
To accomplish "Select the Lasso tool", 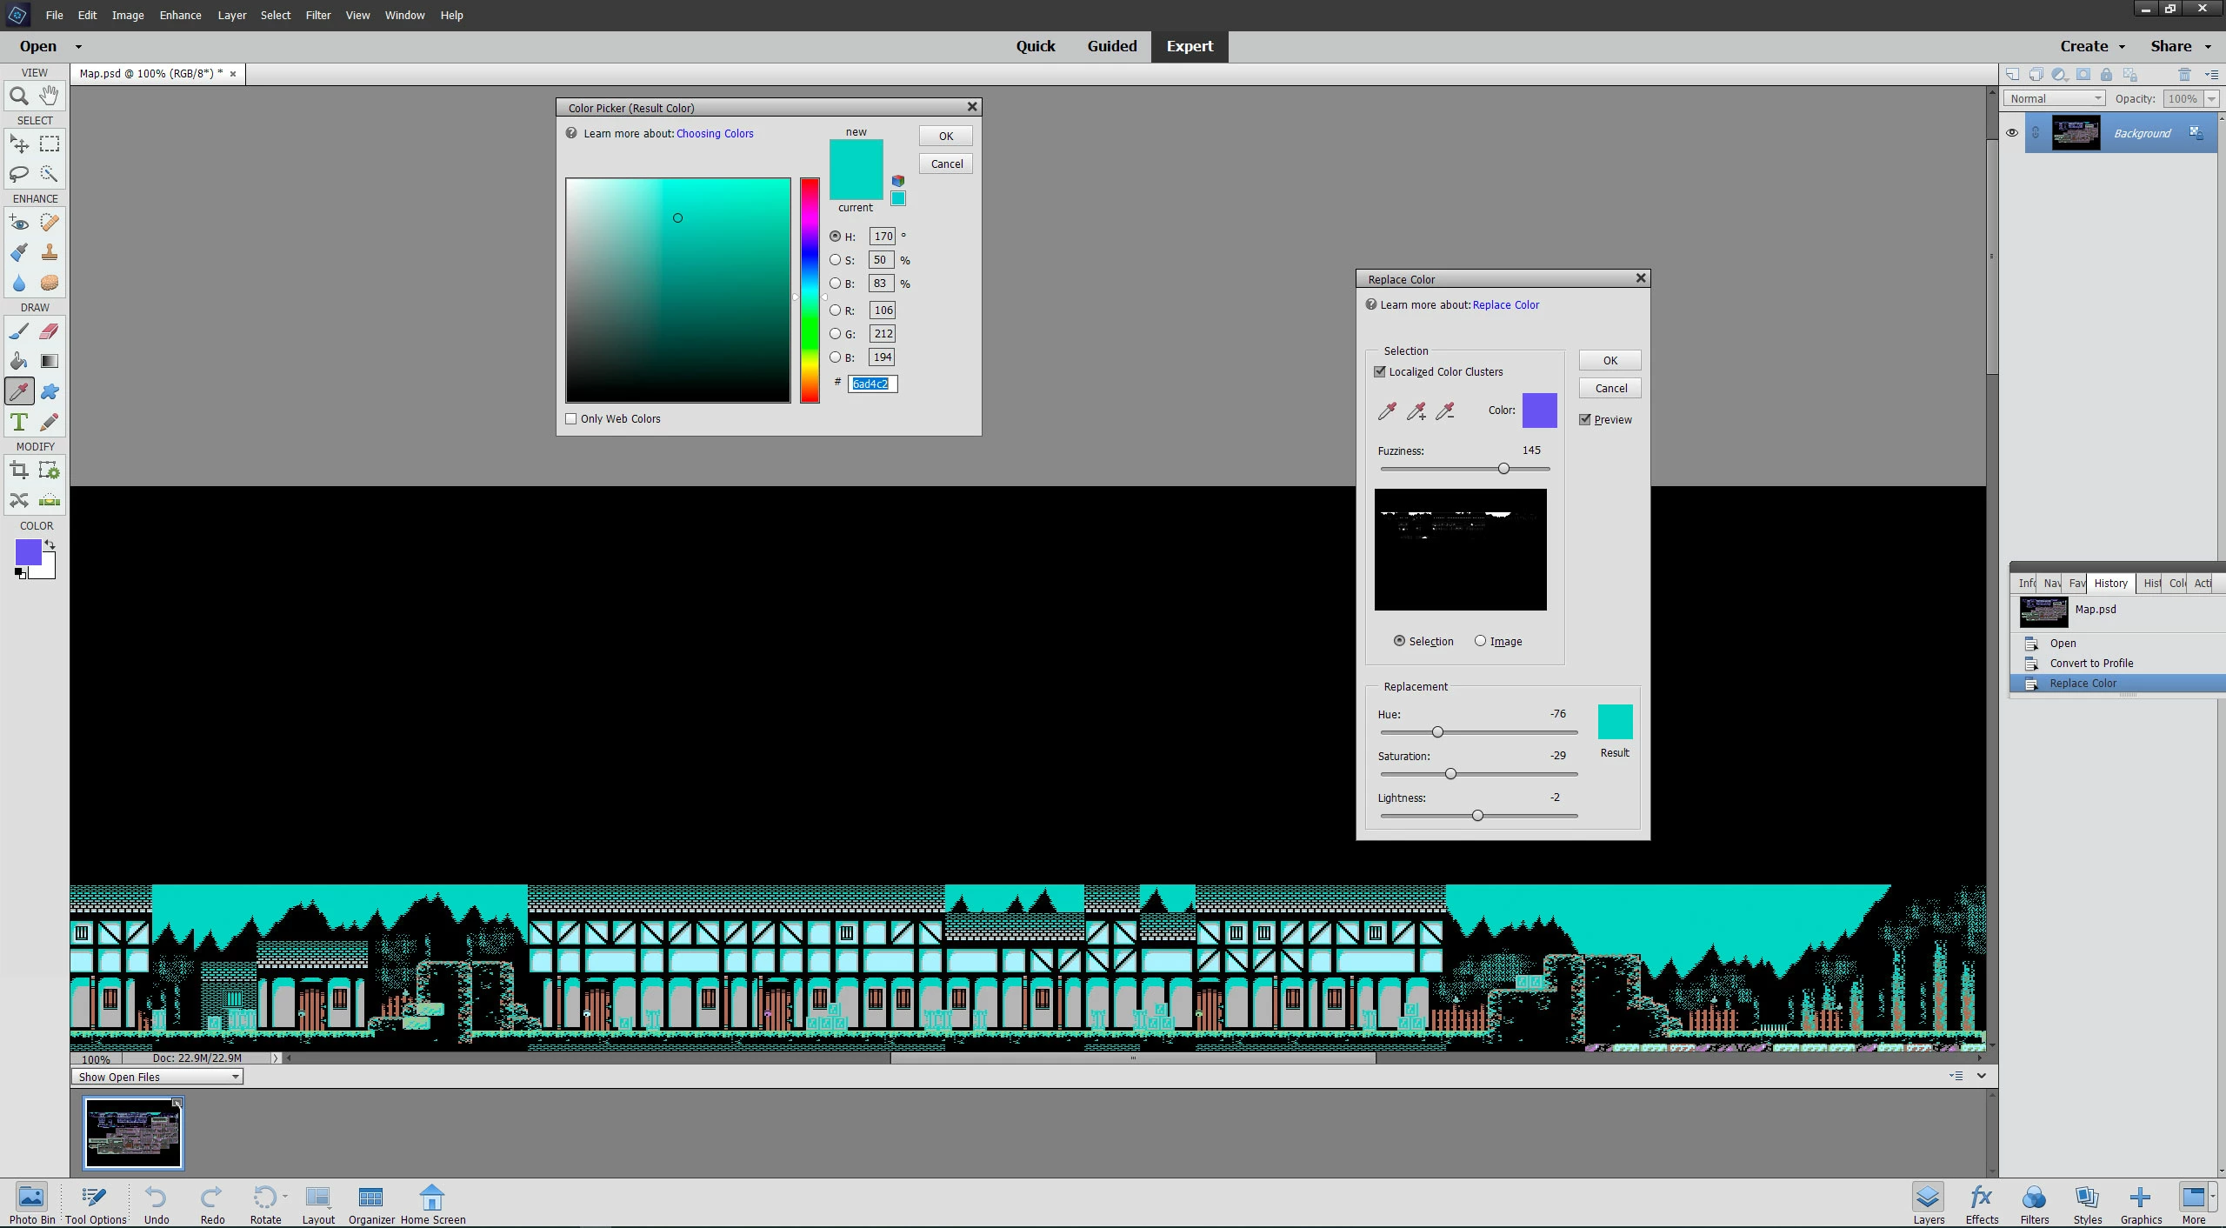I will (18, 174).
